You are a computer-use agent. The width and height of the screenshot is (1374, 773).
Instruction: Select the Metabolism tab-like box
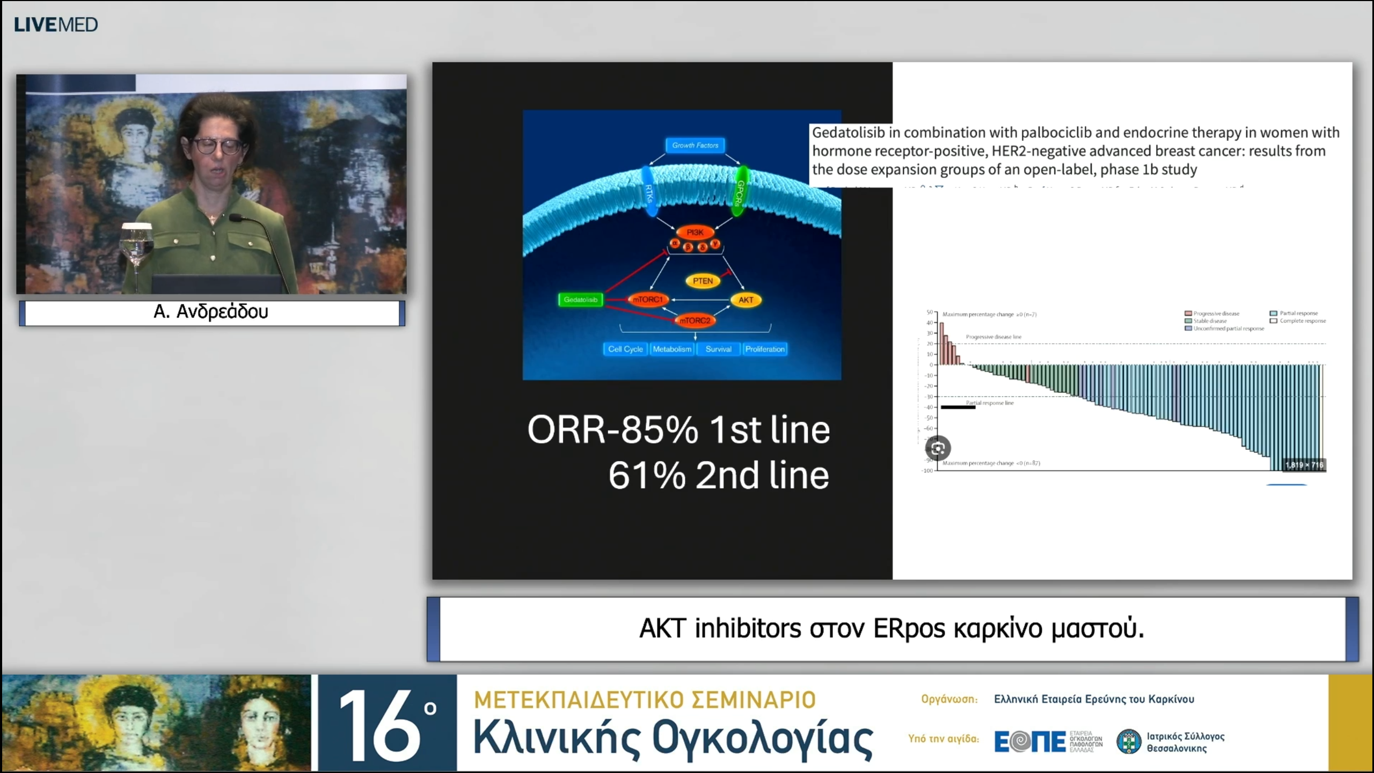(672, 349)
